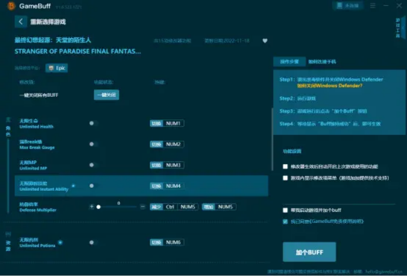Viewport: 407px width, 277px height.
Task: Enable auto-reopen last used functions checkbox
Action: click(x=285, y=167)
